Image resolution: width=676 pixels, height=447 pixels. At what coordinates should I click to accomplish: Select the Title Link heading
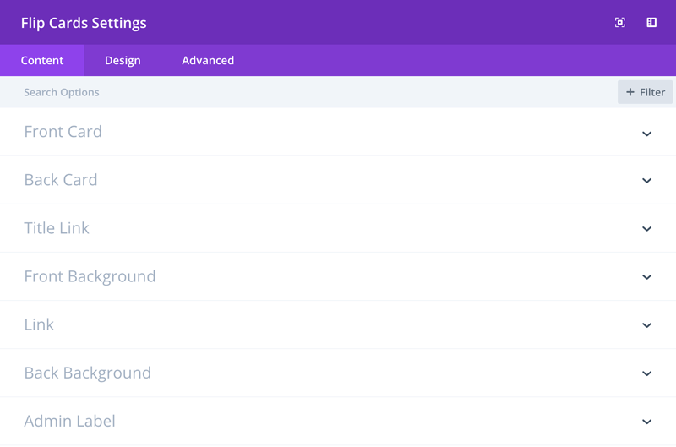click(x=57, y=228)
